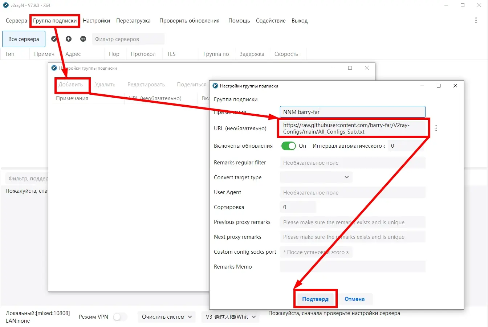This screenshot has width=488, height=327.
Task: Open the Помощь menu
Action: pos(239,21)
